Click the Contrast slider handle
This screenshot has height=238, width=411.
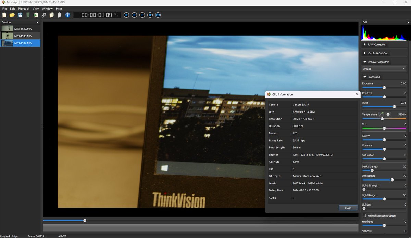384,97
